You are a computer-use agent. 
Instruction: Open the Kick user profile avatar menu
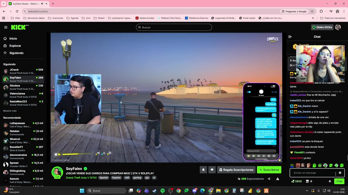[x=338, y=27]
